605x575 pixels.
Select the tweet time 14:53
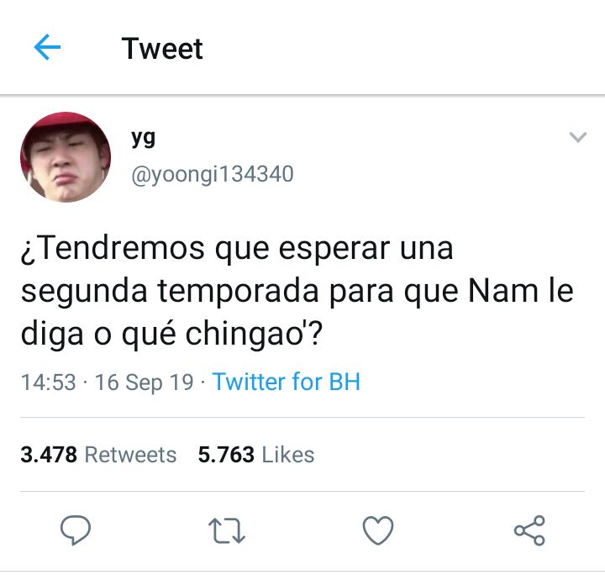48,382
